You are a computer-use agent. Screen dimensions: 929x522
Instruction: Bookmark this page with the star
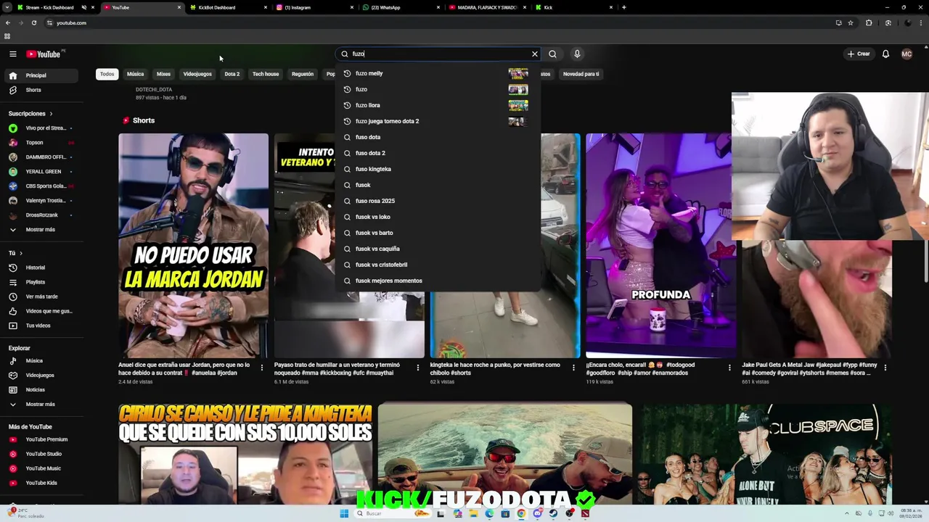click(851, 22)
